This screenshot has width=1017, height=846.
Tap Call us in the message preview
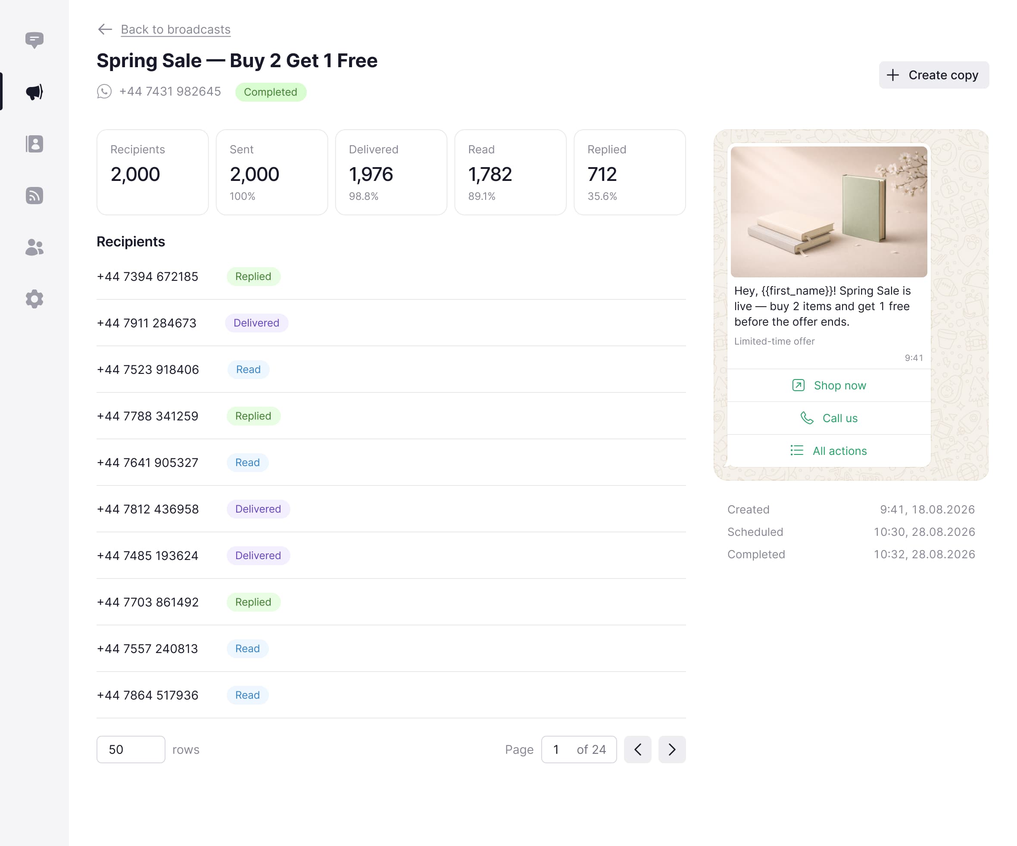click(x=829, y=418)
